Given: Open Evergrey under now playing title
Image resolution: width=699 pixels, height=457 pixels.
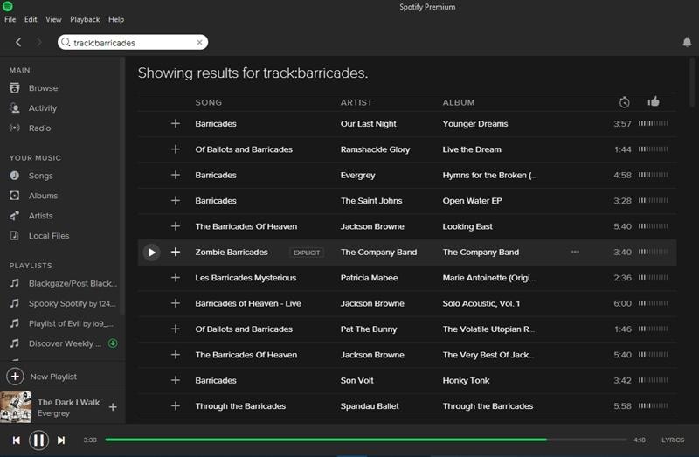Looking at the screenshot, I should coord(53,413).
